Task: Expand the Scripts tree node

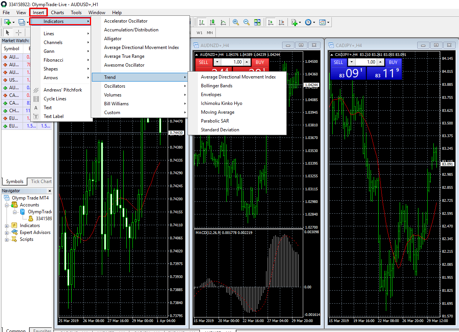Action: coord(7,239)
